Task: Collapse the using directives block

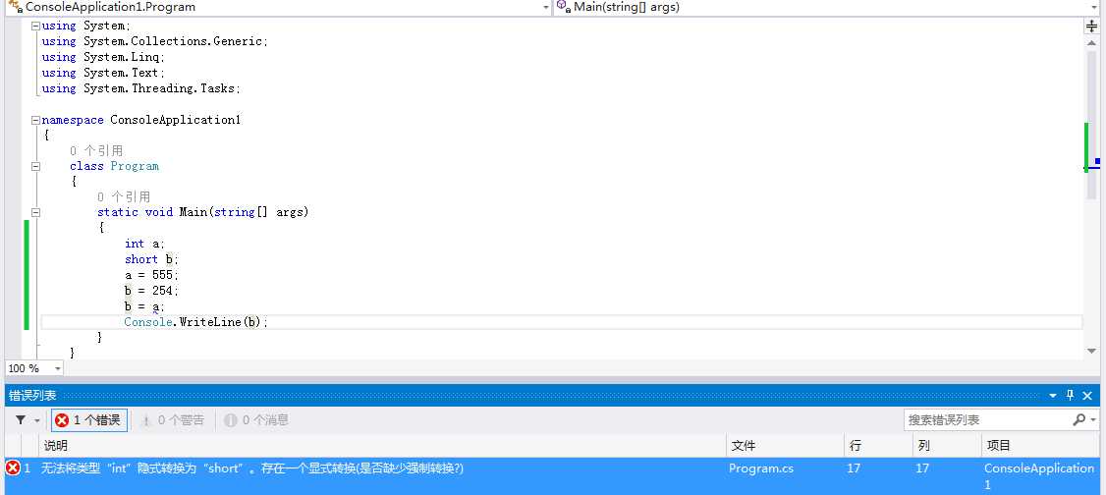Action: (35, 27)
